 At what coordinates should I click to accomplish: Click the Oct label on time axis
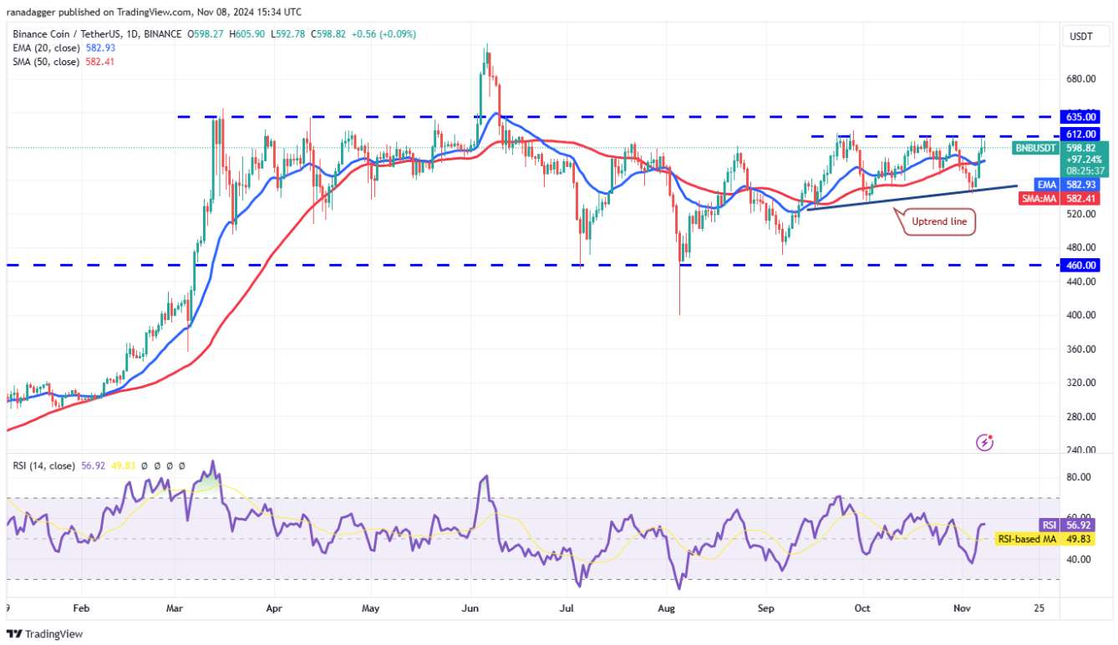click(x=862, y=609)
